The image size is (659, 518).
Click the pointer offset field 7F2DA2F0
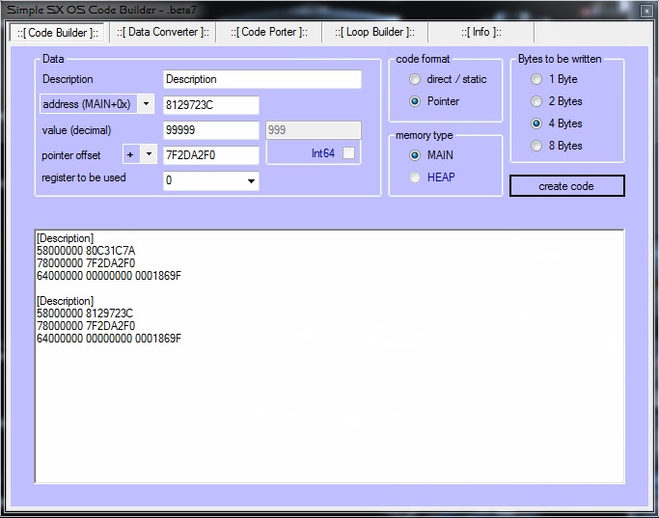[211, 155]
